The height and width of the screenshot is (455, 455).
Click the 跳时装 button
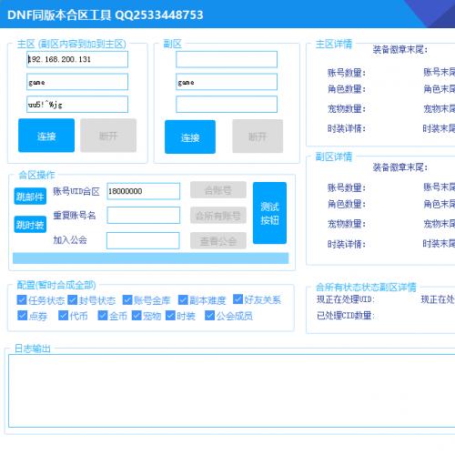30,225
